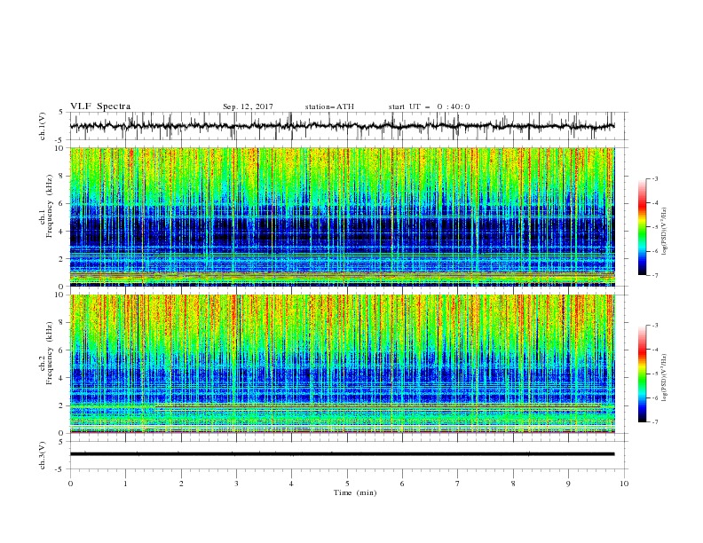Click the "10" tick on Time axis

point(624,484)
